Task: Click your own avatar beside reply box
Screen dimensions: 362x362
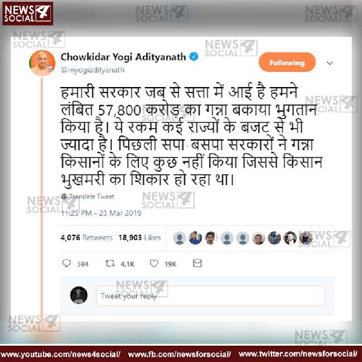Action: (x=79, y=295)
